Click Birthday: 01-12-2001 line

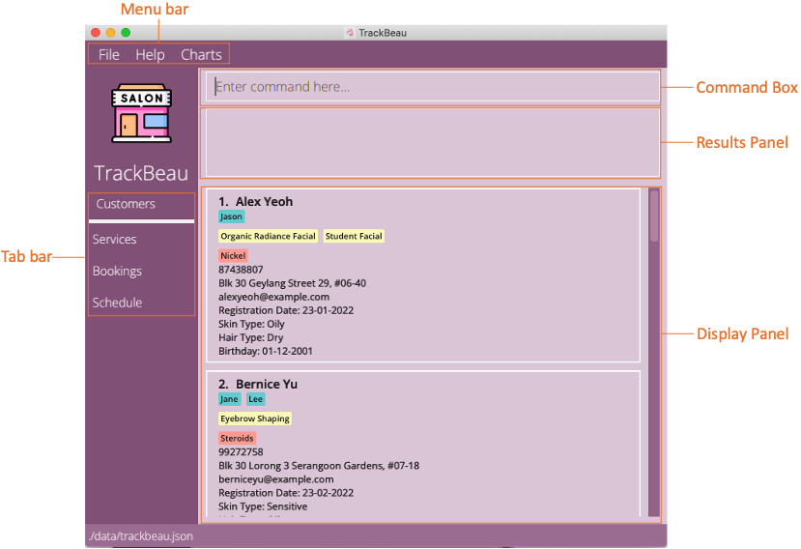[x=266, y=351]
